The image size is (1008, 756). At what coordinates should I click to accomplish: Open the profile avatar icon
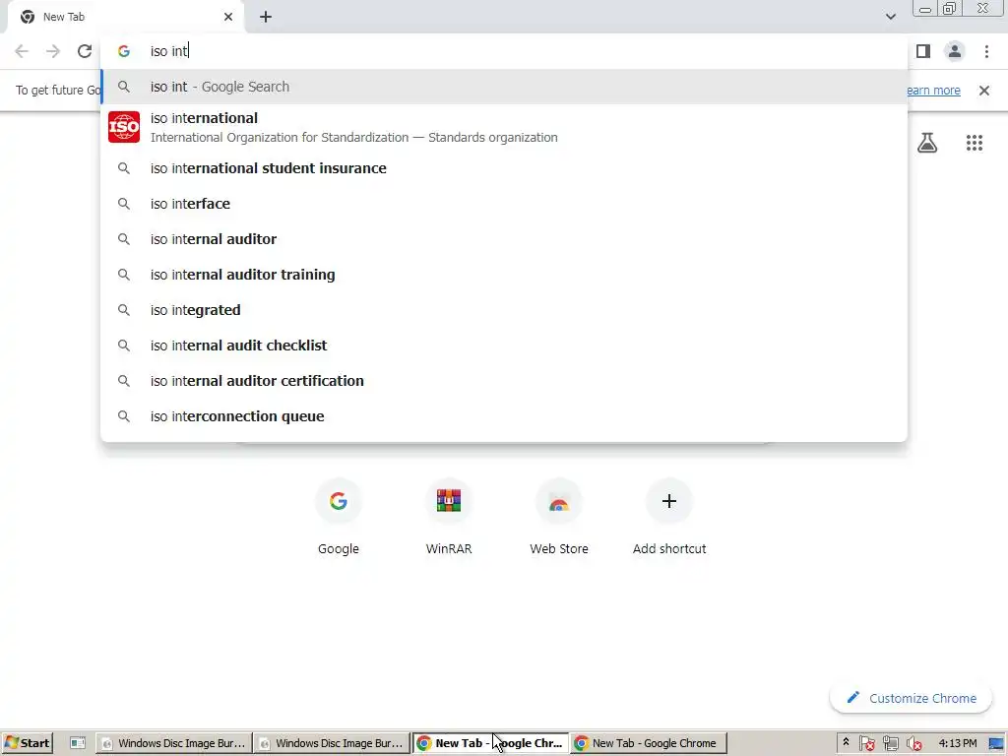955,51
